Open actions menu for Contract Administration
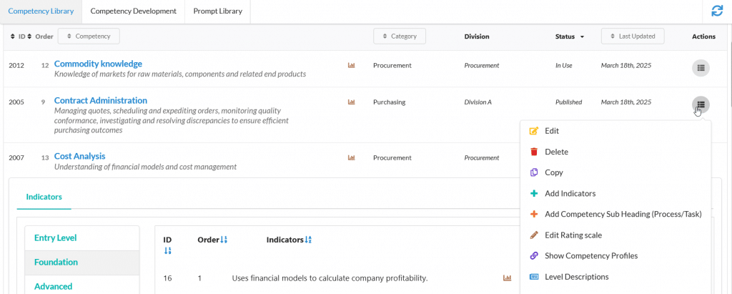The image size is (732, 294). [x=701, y=104]
